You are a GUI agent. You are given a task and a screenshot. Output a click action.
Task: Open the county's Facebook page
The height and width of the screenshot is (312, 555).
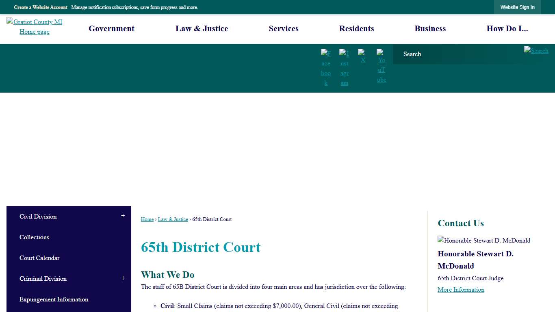pos(326,67)
